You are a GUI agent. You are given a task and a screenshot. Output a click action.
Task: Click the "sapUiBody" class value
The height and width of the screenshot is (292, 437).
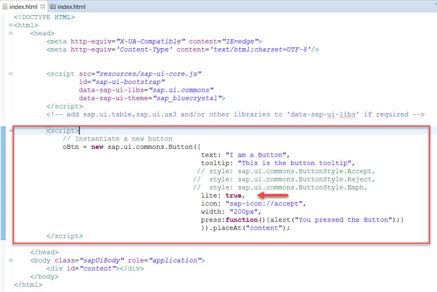102,260
